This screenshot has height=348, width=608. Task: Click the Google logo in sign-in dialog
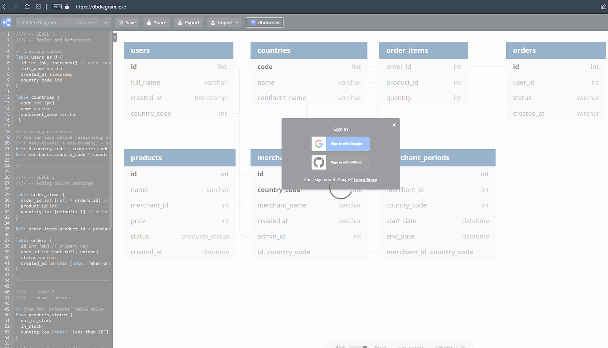(x=319, y=144)
